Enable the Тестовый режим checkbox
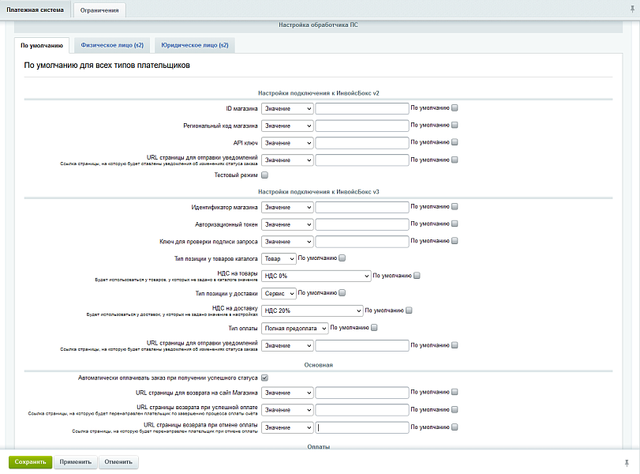640x474 pixels. point(265,175)
